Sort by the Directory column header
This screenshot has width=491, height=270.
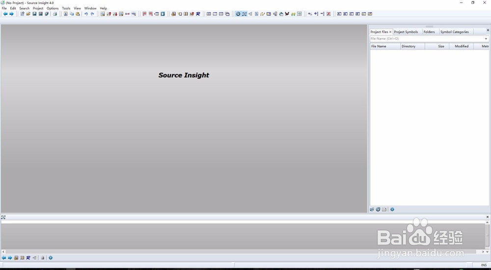pyautogui.click(x=412, y=46)
